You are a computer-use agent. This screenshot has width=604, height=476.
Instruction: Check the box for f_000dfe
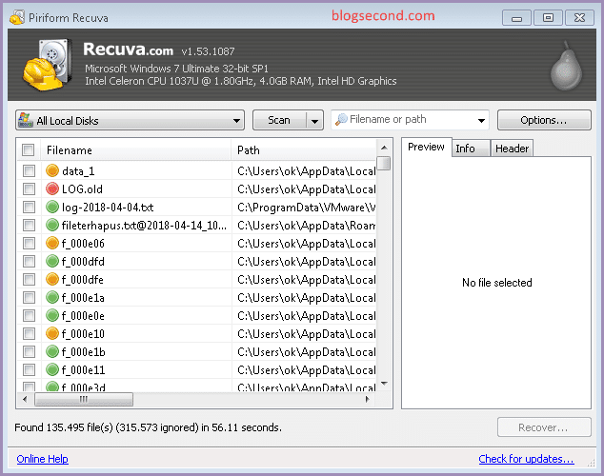[29, 279]
